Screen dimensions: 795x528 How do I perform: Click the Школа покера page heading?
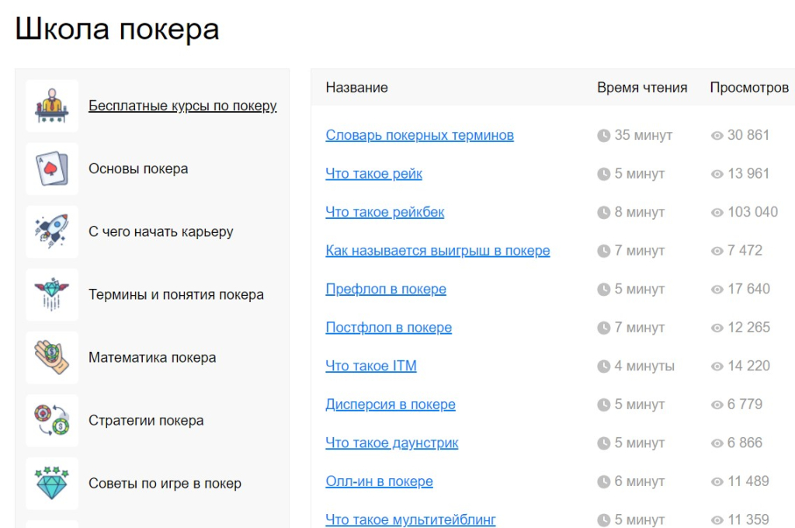[117, 29]
